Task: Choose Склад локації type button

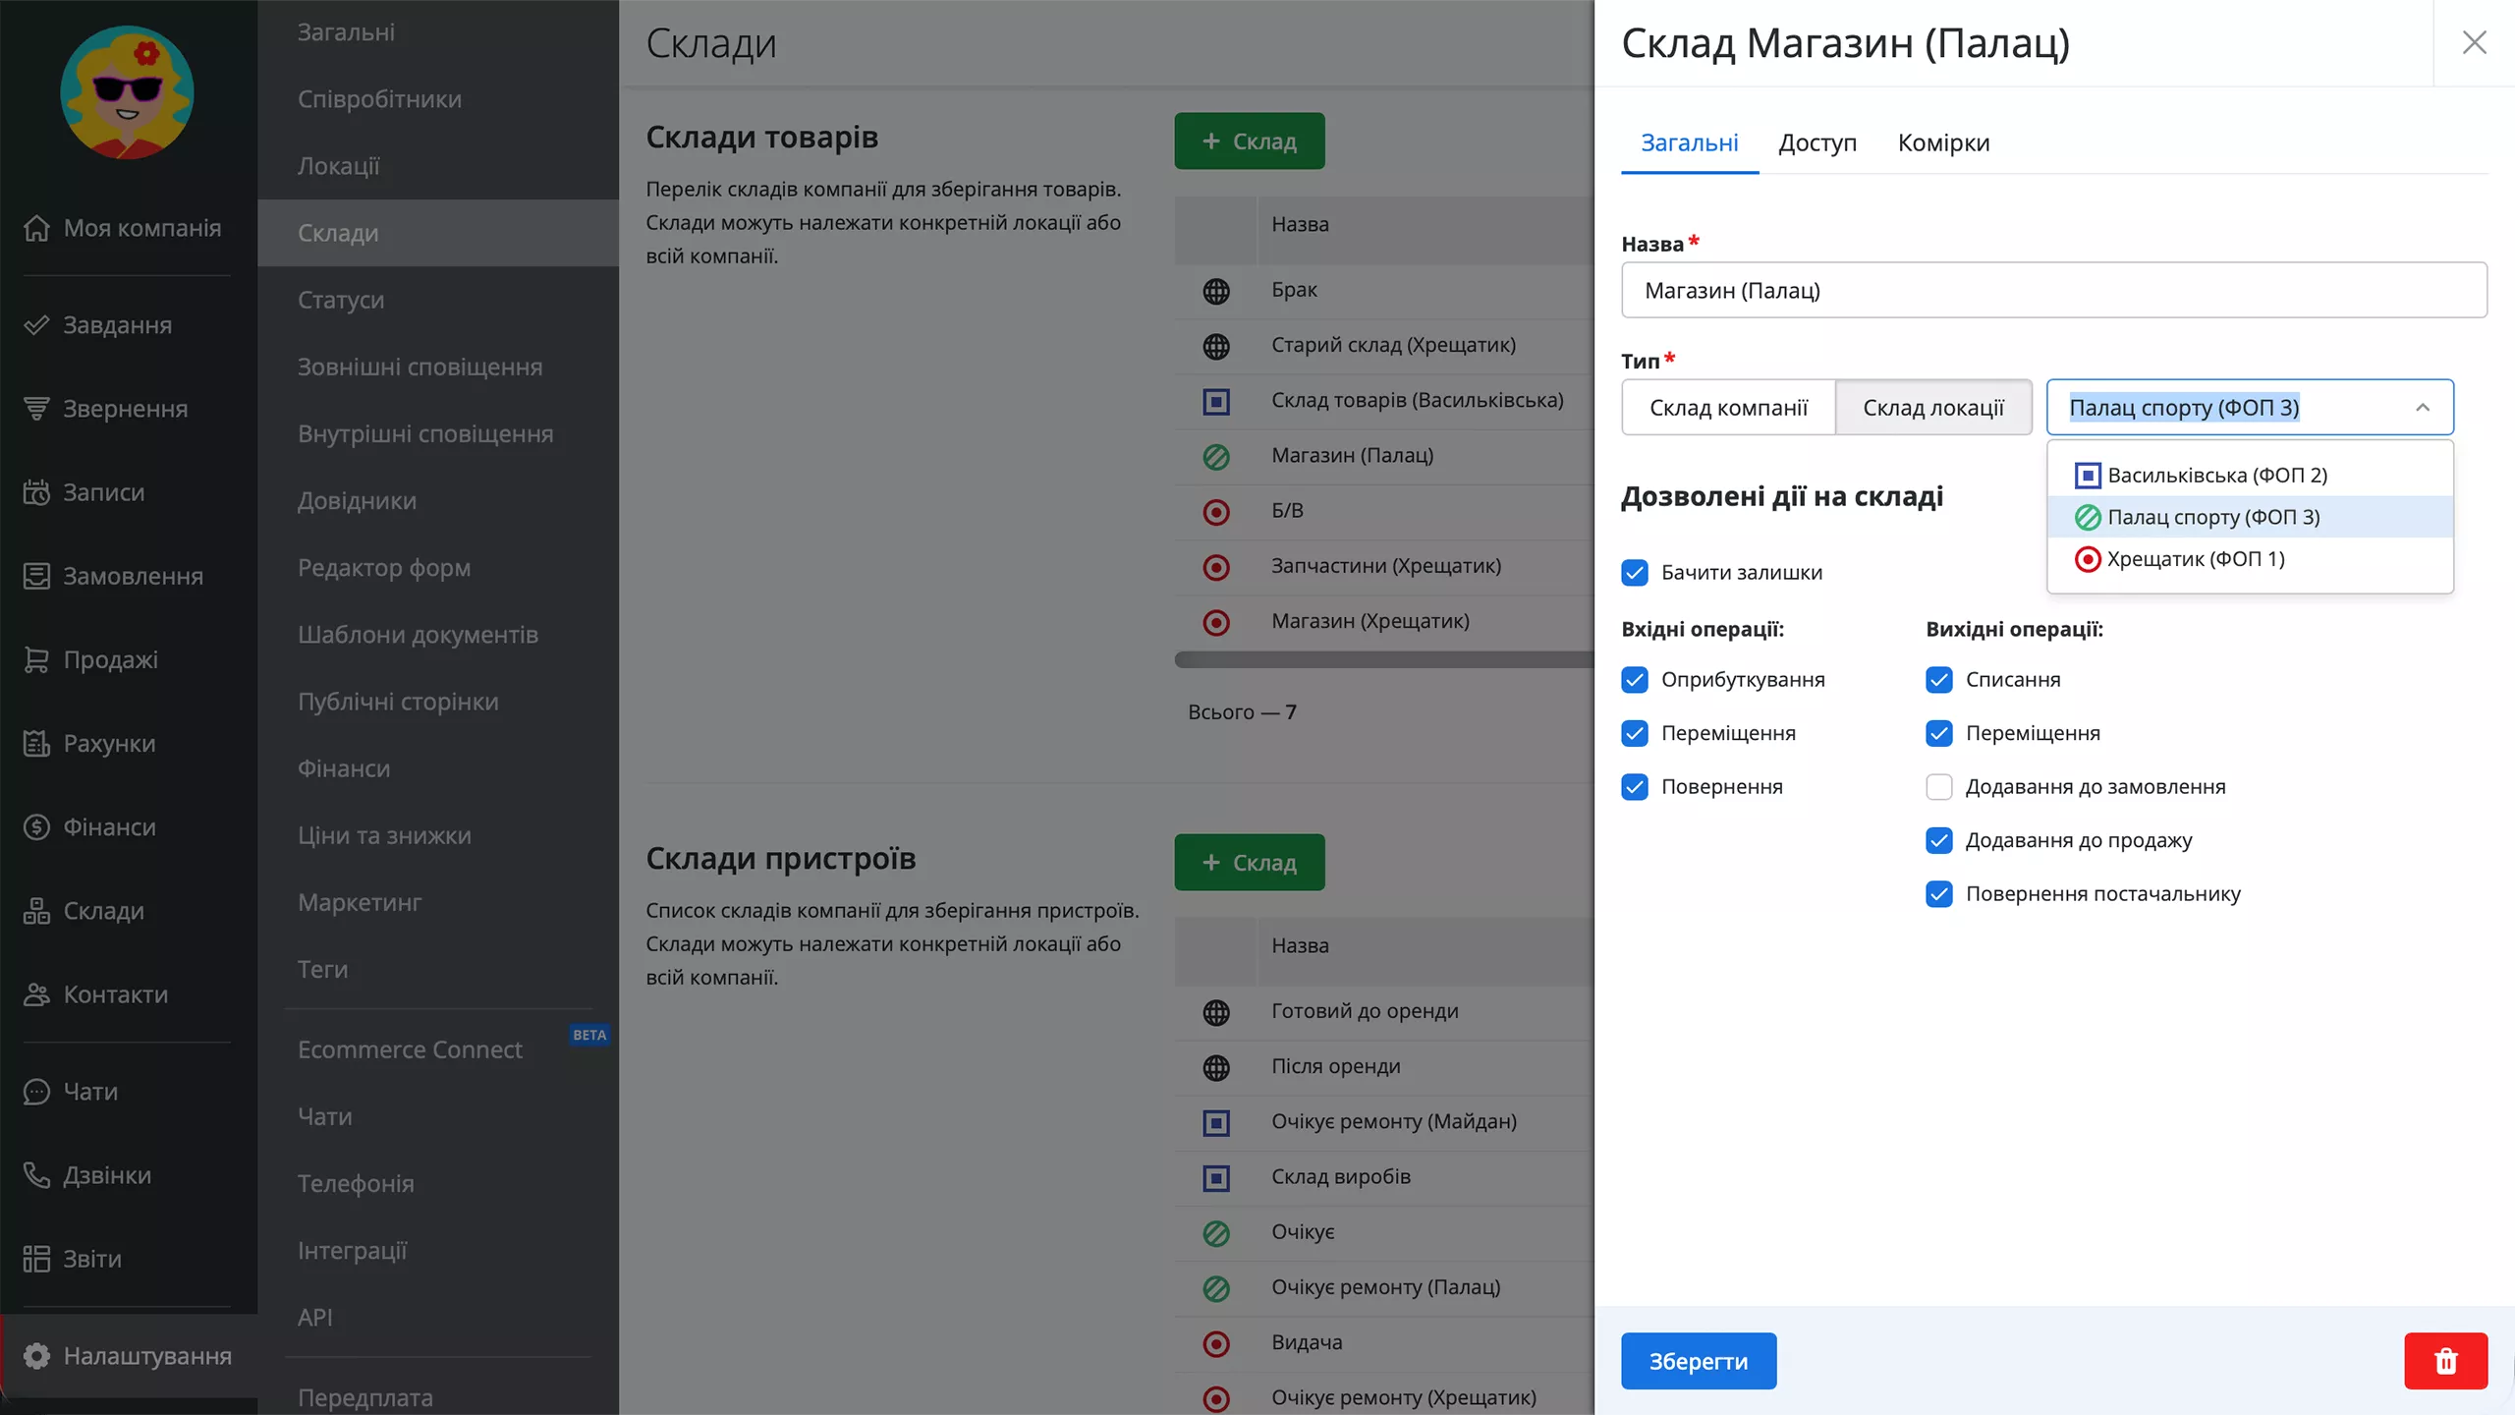Action: coord(1933,408)
